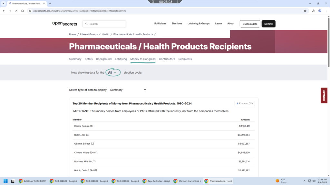Viewport: 330px width, 185px height.
Task: Open the Summary data type dropdown
Action: tap(128, 90)
